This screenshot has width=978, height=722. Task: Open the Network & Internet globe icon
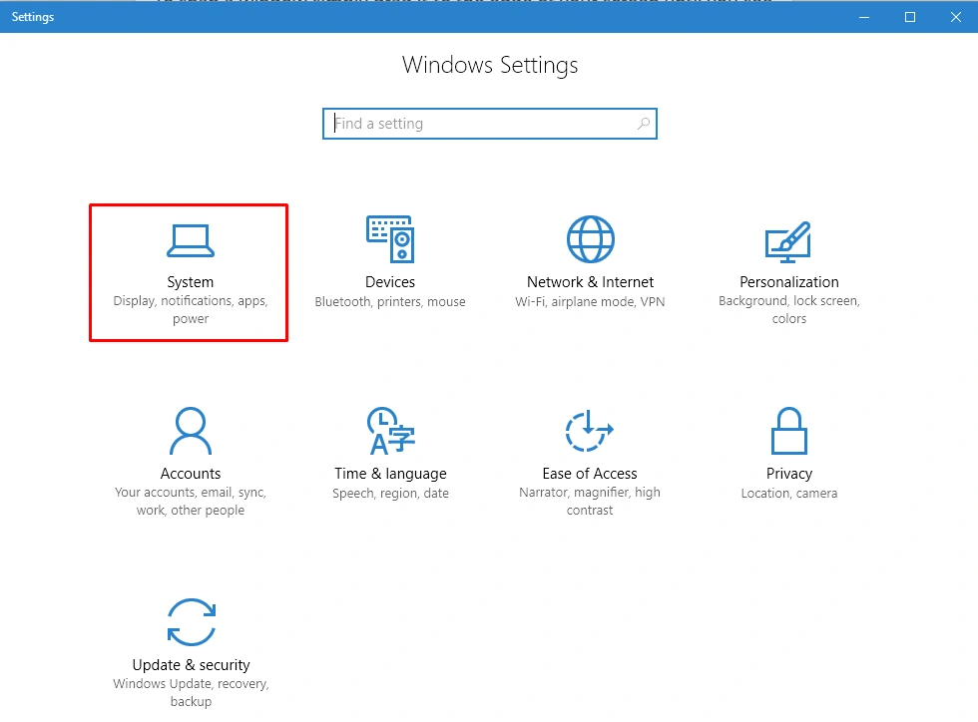coord(590,239)
